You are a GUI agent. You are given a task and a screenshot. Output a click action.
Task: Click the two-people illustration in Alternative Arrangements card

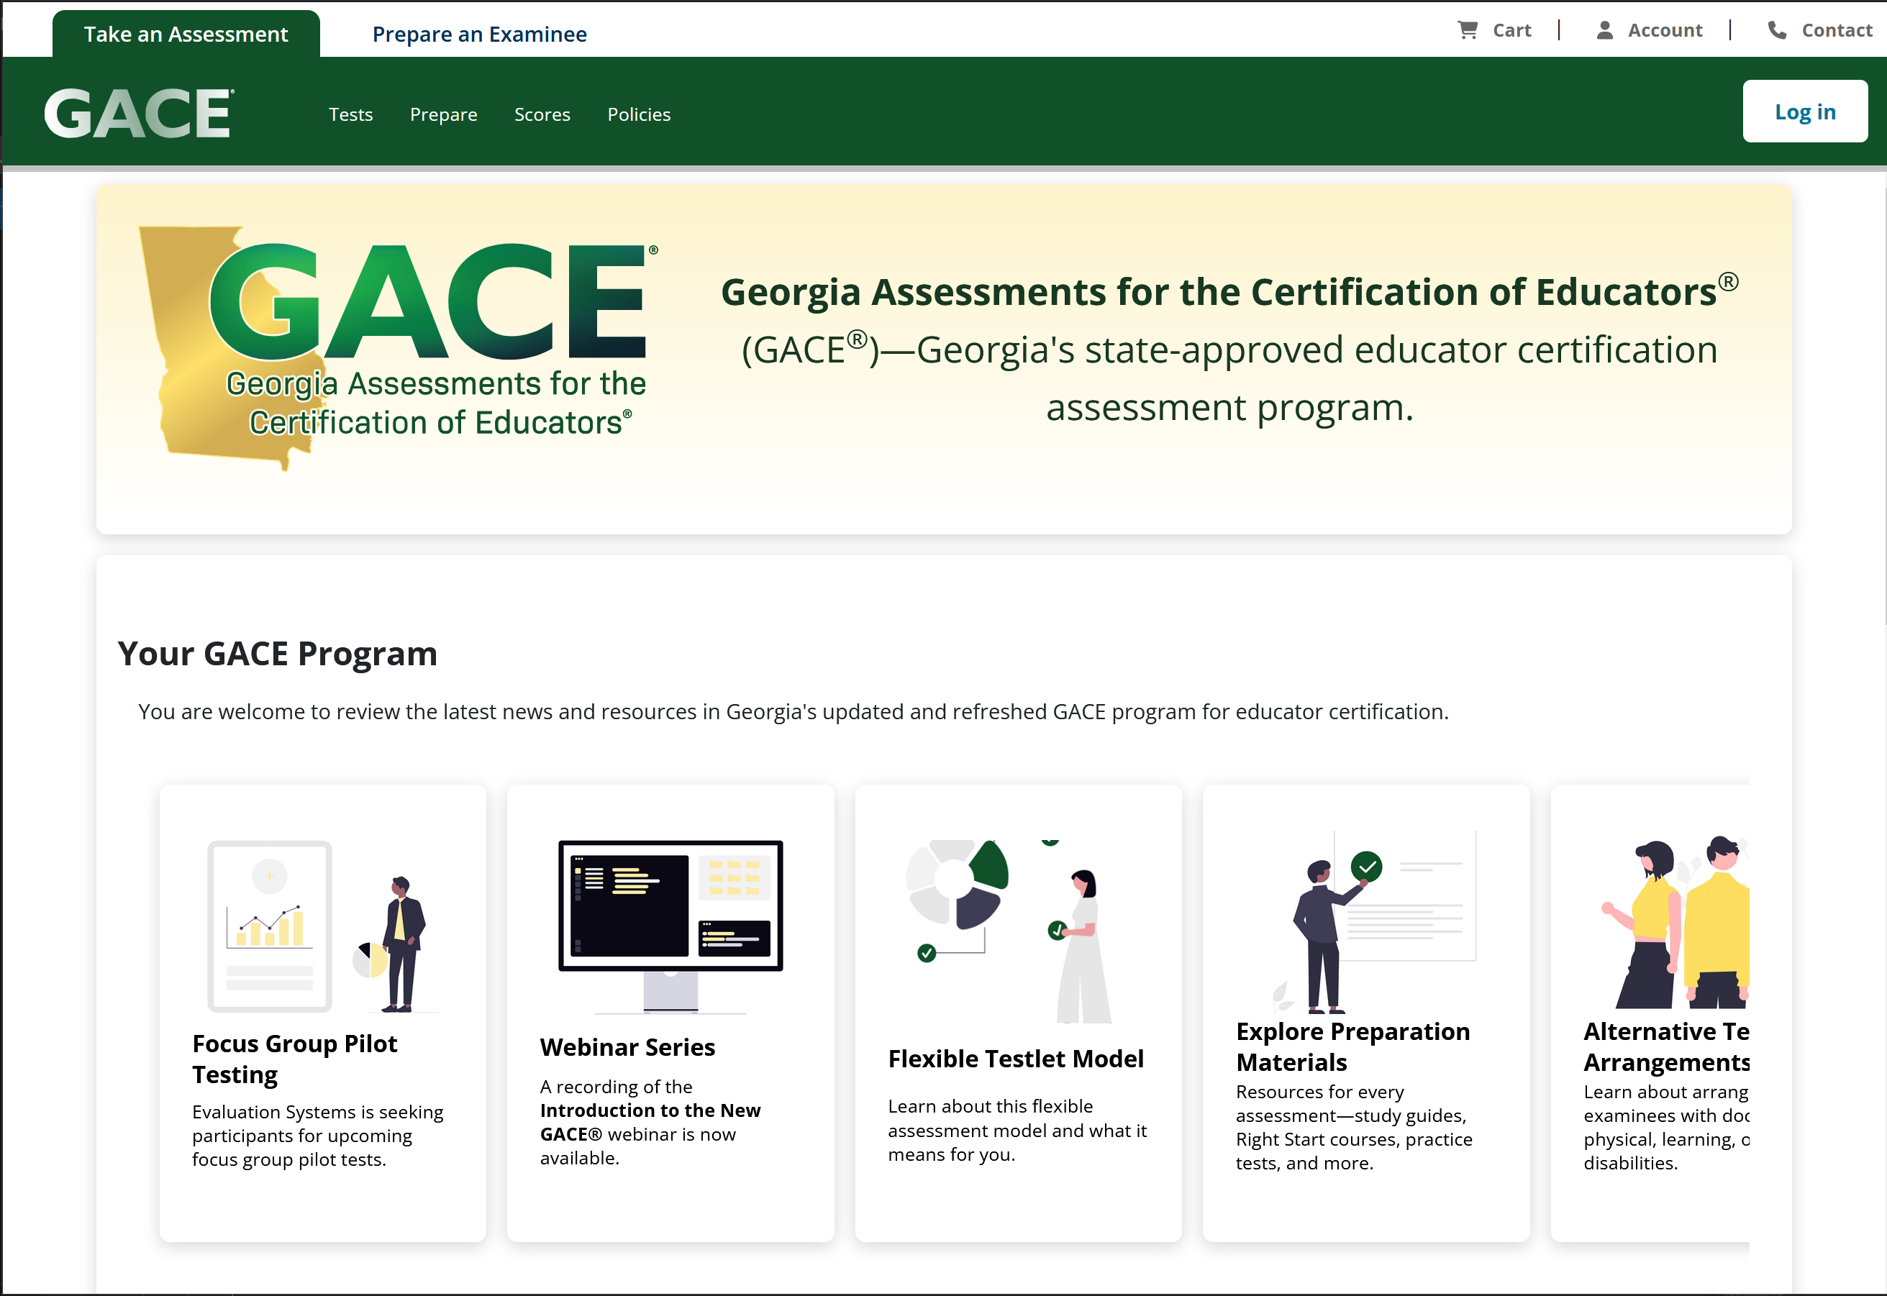click(x=1675, y=921)
